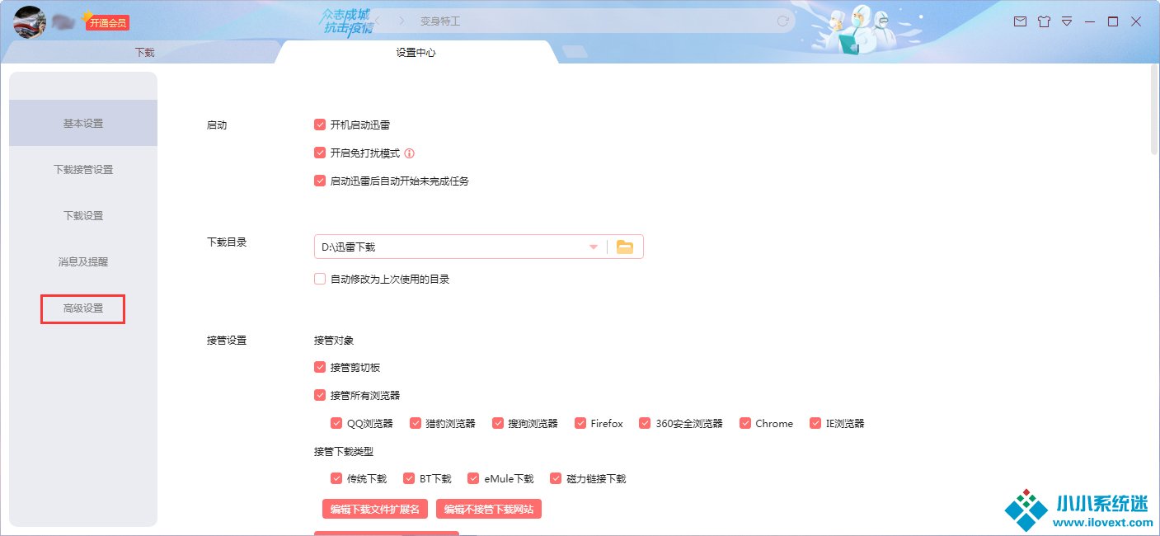Image resolution: width=1160 pixels, height=536 pixels.
Task: Open 高级设置 section
Action: coord(83,308)
